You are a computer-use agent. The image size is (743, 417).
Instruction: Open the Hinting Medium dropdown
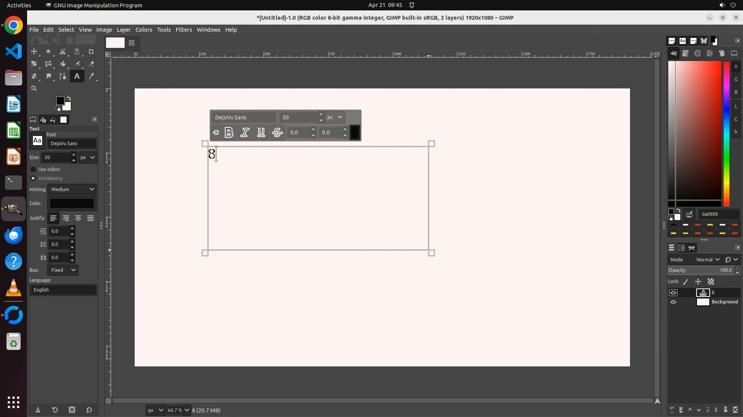tap(72, 189)
